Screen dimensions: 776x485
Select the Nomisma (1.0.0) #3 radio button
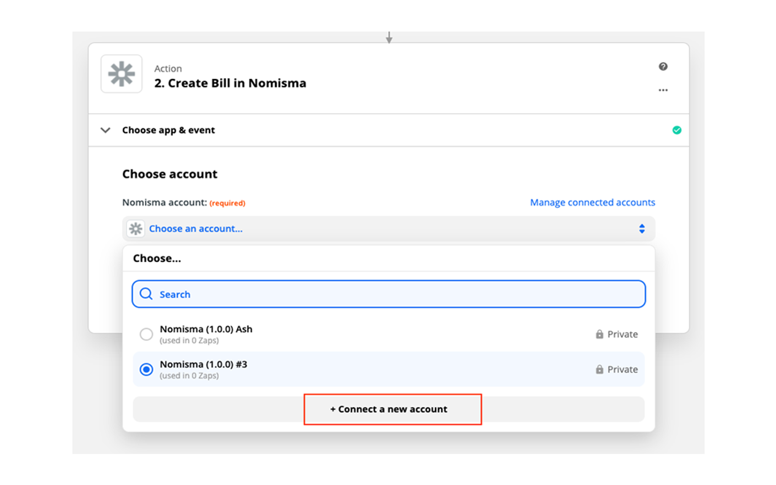146,369
